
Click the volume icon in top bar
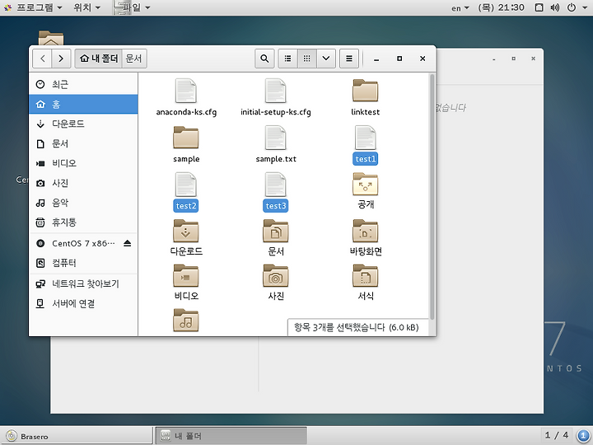click(555, 7)
